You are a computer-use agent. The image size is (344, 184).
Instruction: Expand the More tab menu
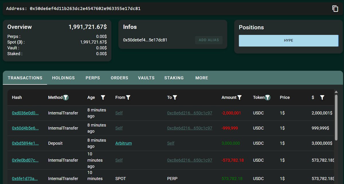(x=202, y=78)
